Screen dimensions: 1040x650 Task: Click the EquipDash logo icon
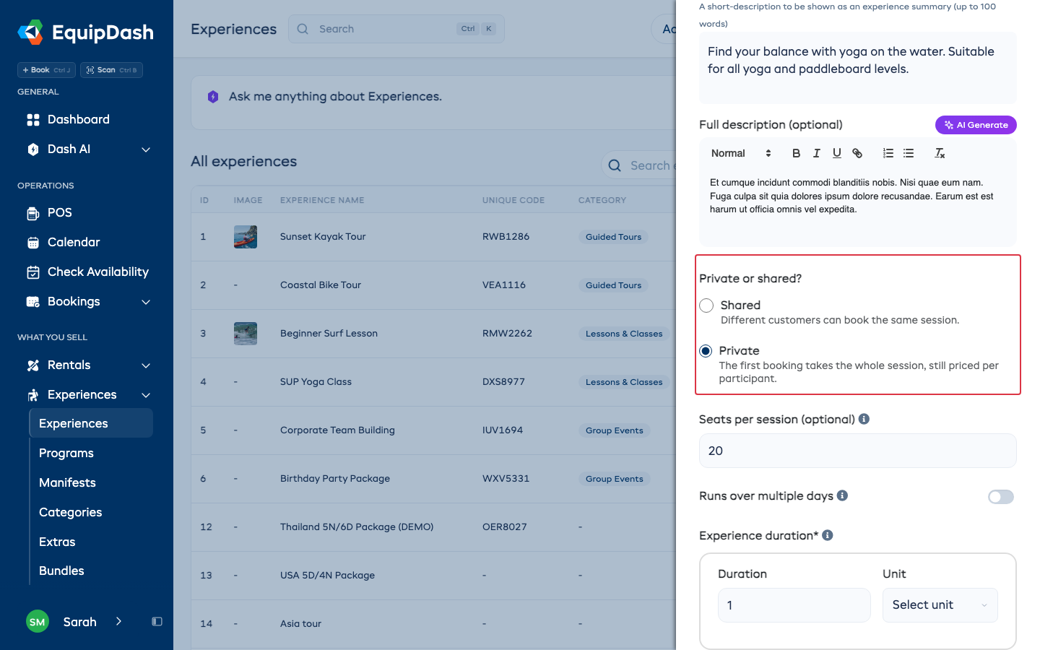pyautogui.click(x=30, y=32)
